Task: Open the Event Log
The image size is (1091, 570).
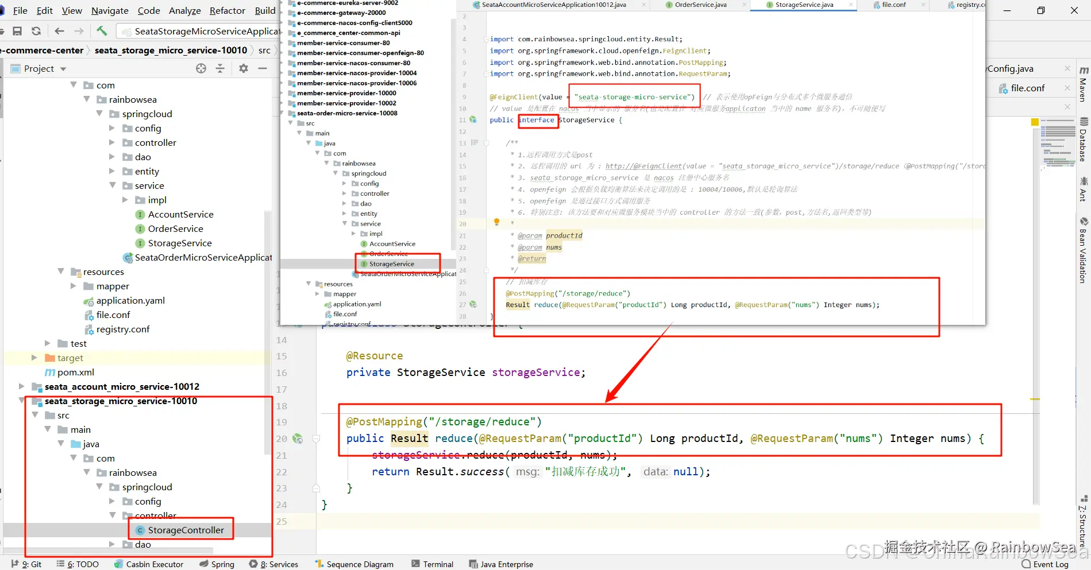Action: [1045, 564]
